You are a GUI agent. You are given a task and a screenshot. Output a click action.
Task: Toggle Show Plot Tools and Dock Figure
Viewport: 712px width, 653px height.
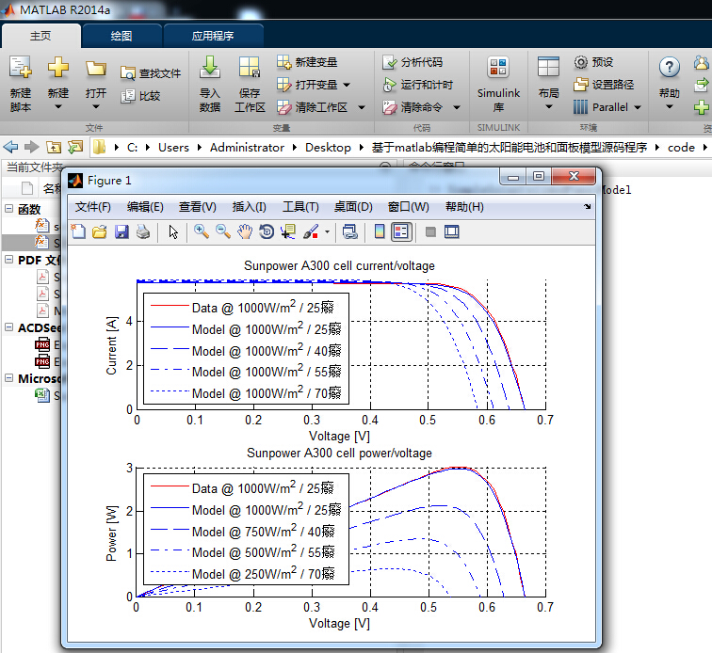tap(451, 231)
